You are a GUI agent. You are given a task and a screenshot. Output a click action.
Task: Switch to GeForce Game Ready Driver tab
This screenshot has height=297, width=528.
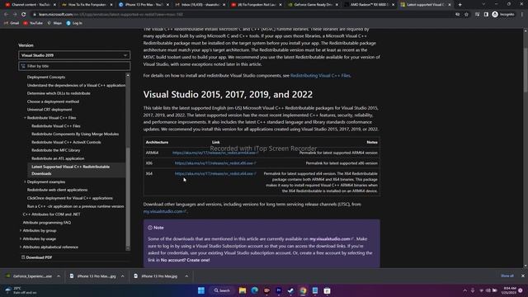click(313, 5)
